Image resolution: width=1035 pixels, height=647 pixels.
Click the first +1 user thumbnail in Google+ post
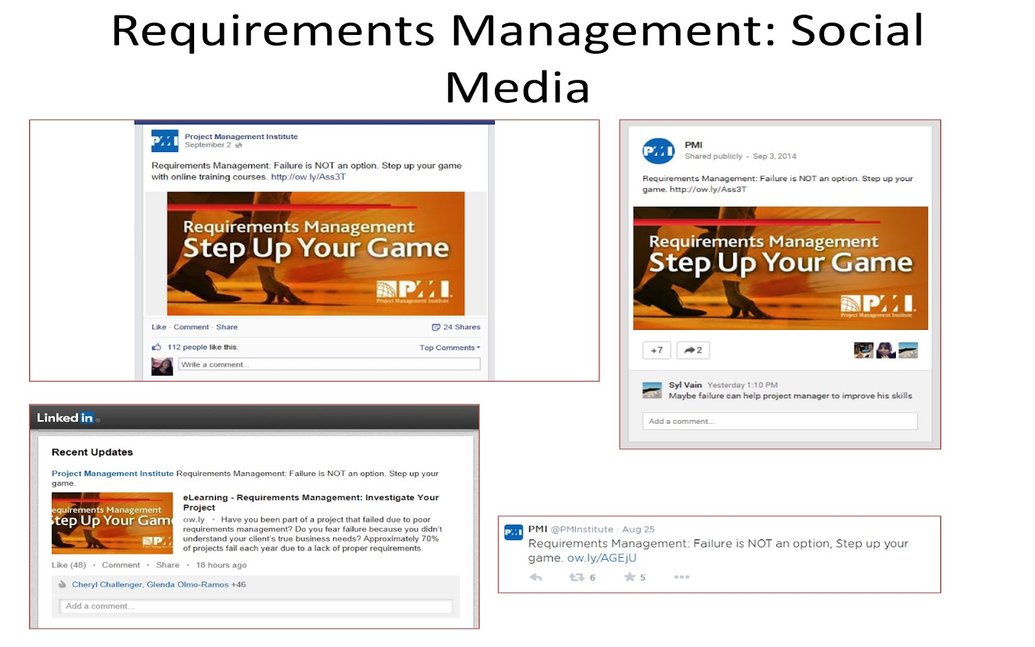point(864,350)
